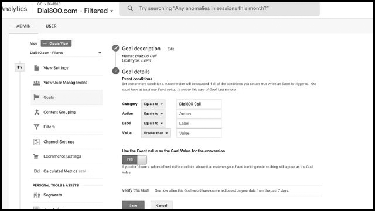Click the Category field with Dial800 Call
This screenshot has height=211, width=375.
pyautogui.click(x=199, y=104)
